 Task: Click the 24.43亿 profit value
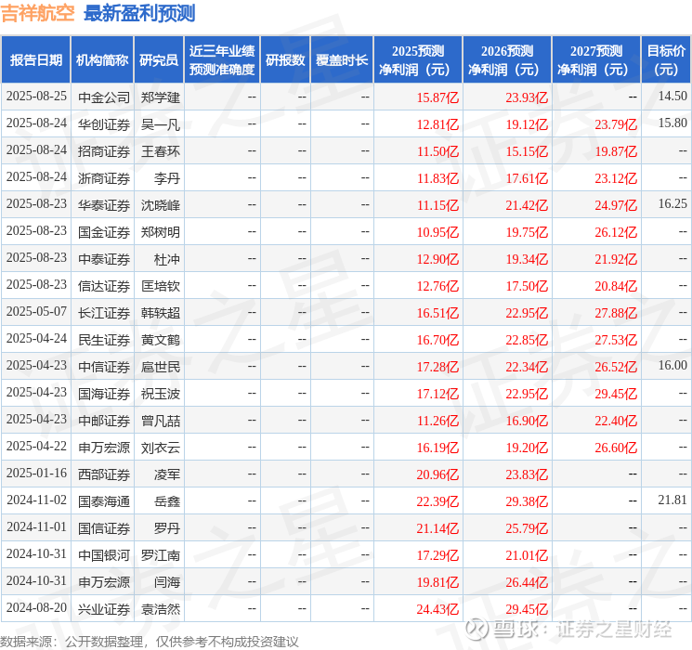pos(437,608)
